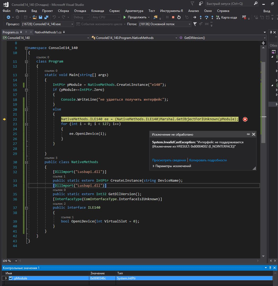
Task: Stop debugging with the red square
Action: [x=173, y=17]
